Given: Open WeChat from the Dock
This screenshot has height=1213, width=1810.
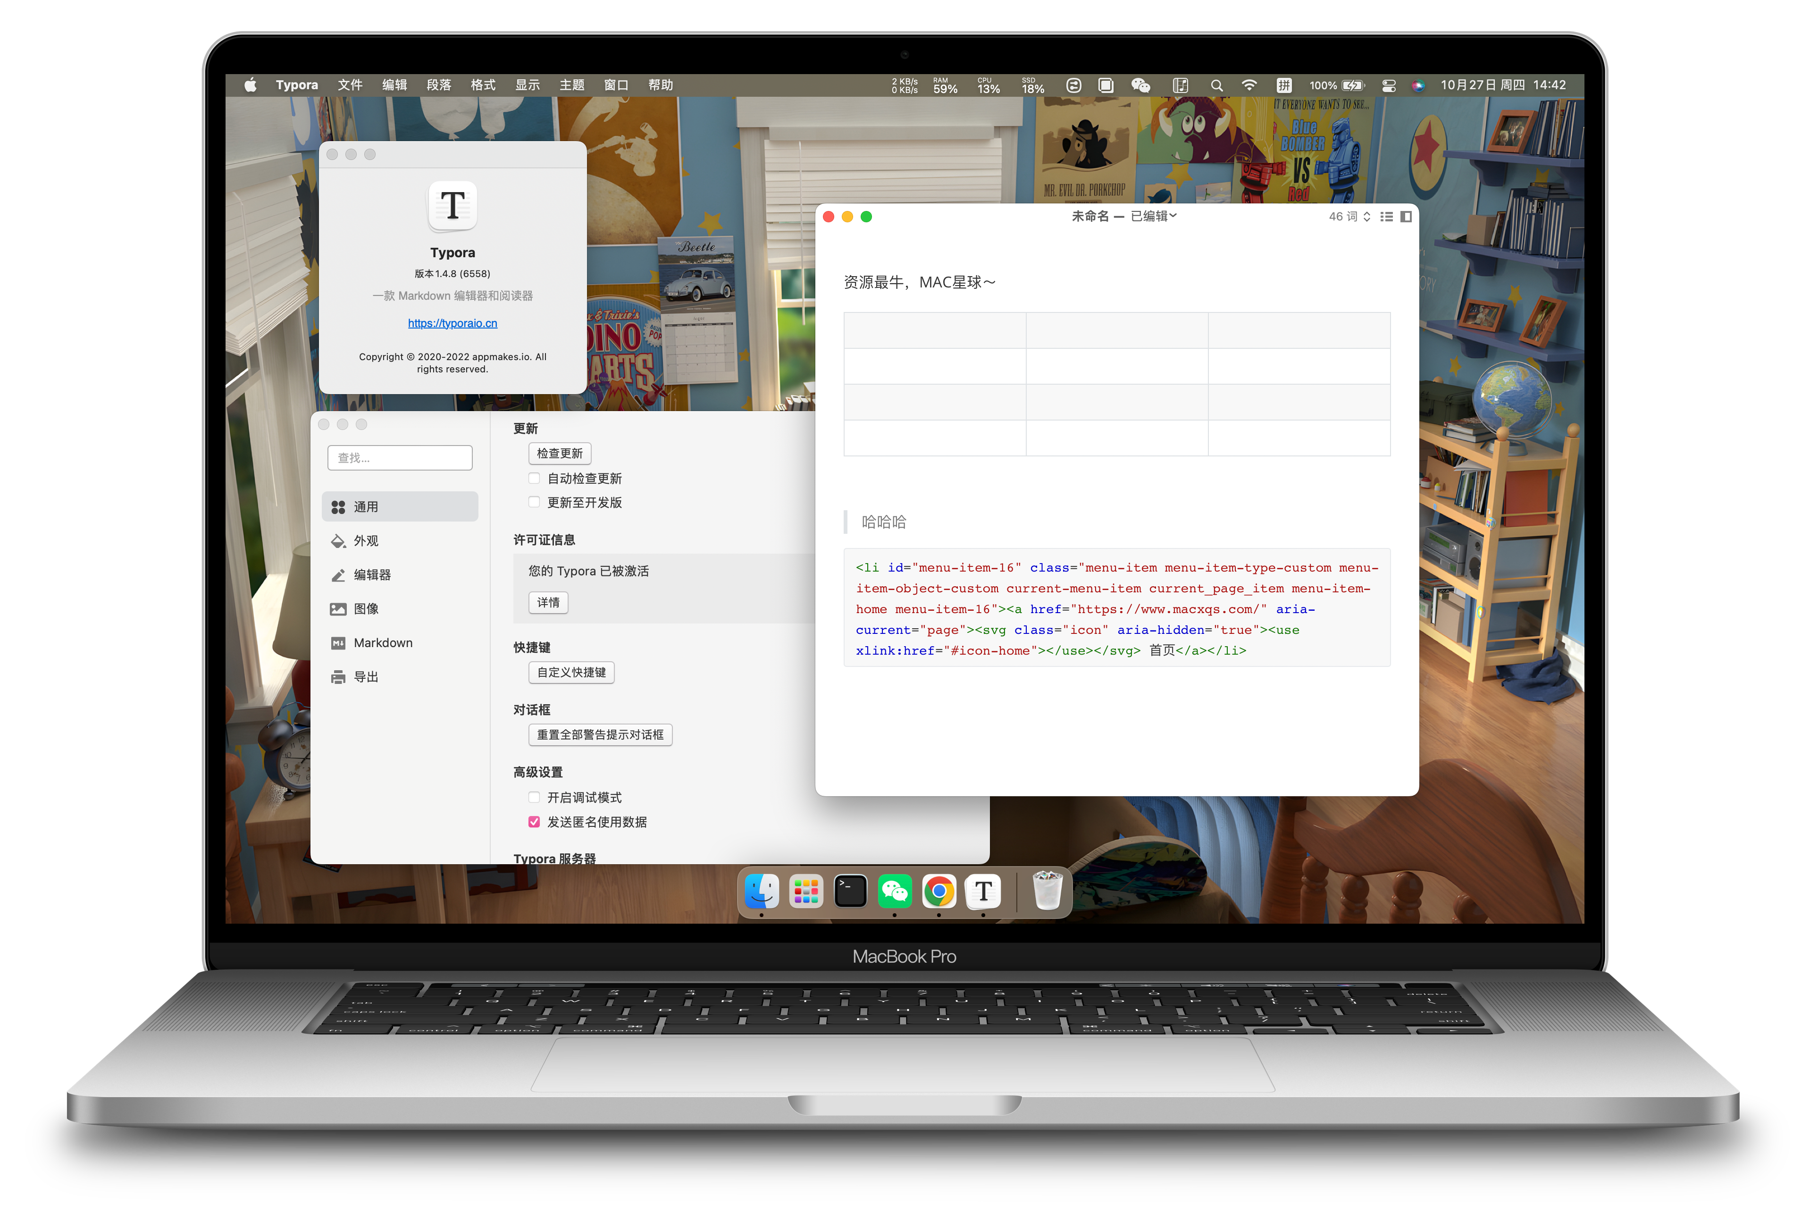Looking at the screenshot, I should (895, 891).
